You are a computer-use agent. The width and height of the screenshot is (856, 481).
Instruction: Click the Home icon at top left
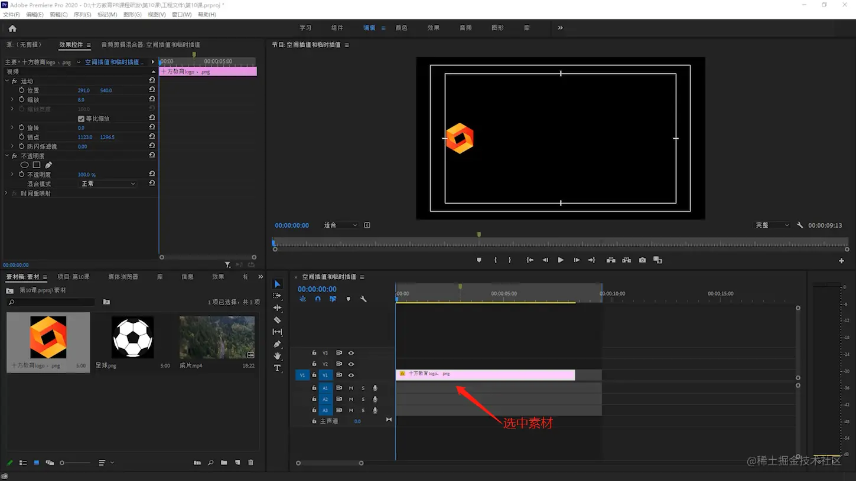point(12,28)
